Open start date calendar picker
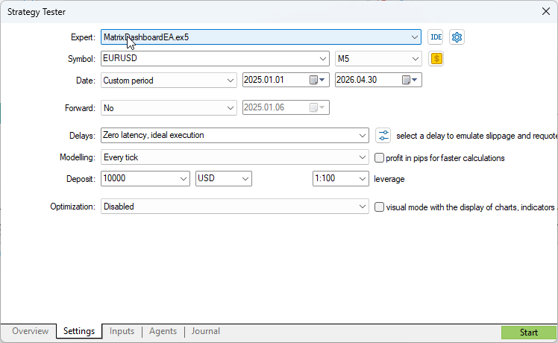Image resolution: width=558 pixels, height=343 pixels. tap(317, 80)
